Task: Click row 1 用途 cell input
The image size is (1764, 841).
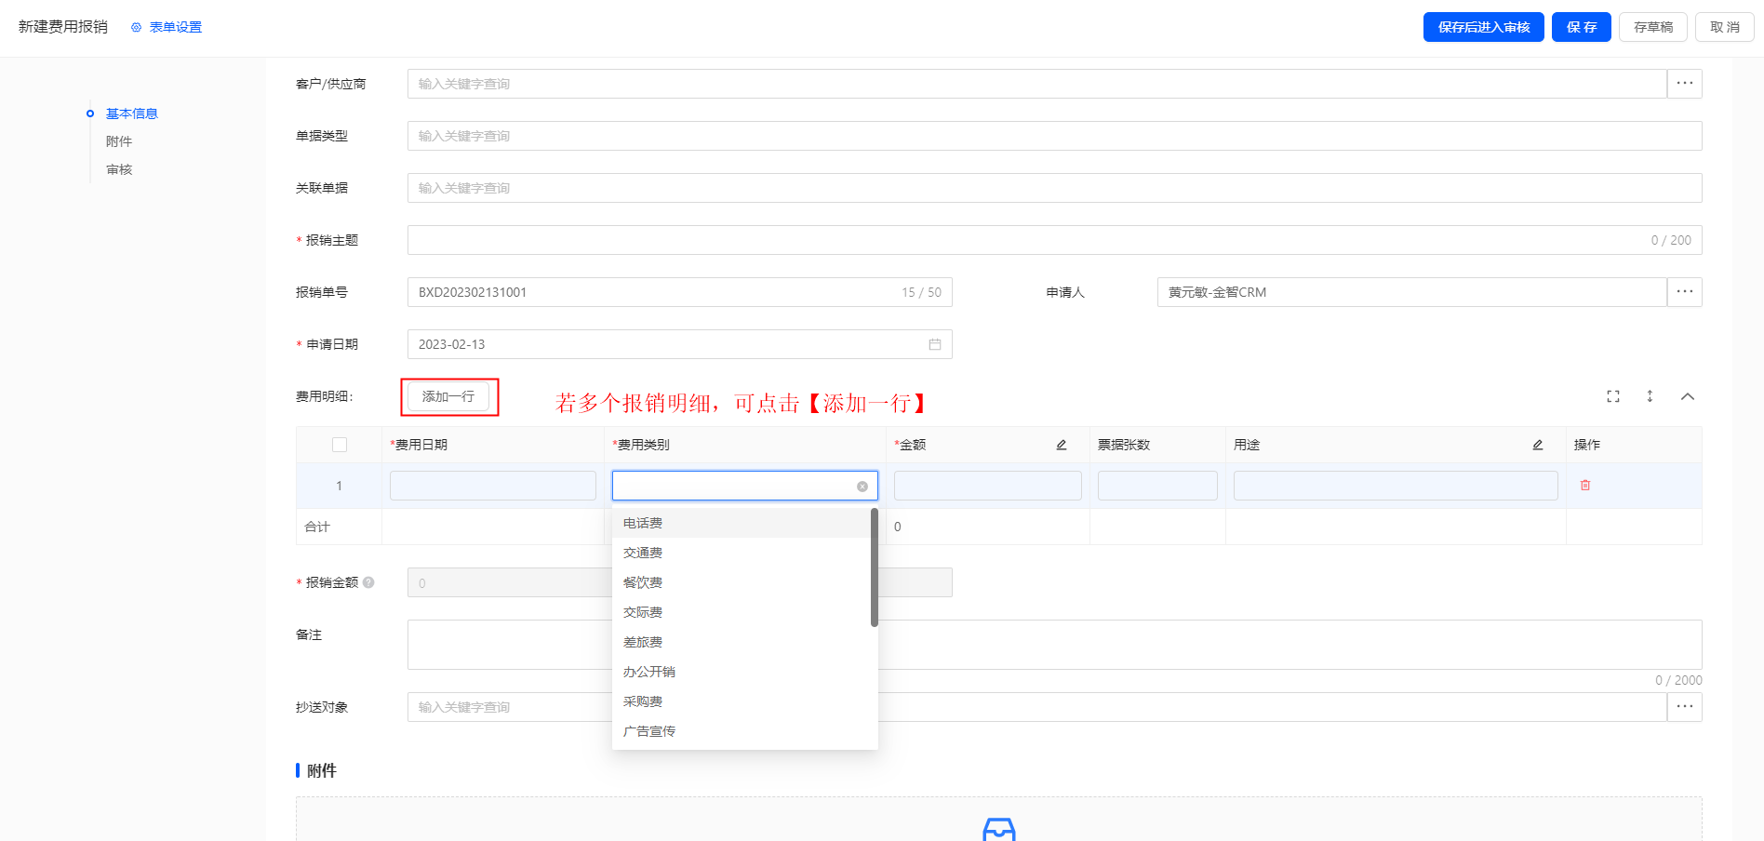Action: coord(1396,486)
